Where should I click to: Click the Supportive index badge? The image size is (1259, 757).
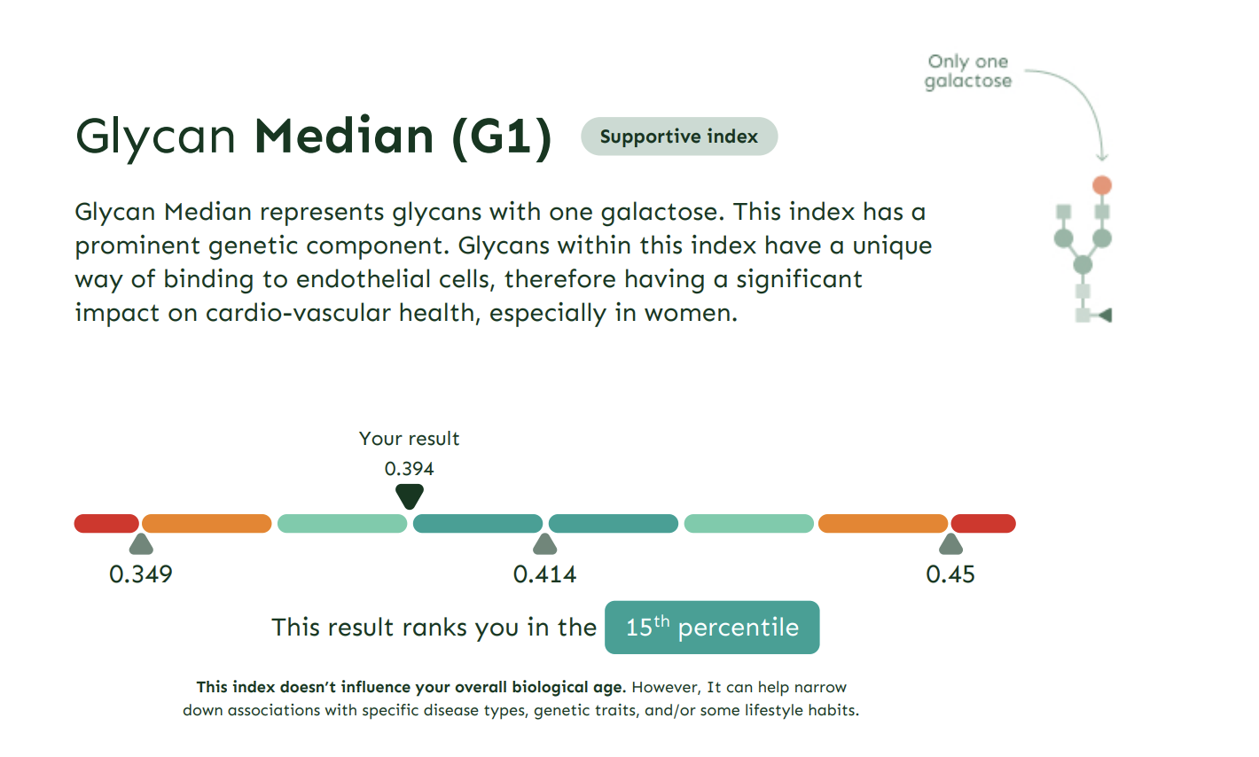(x=679, y=137)
